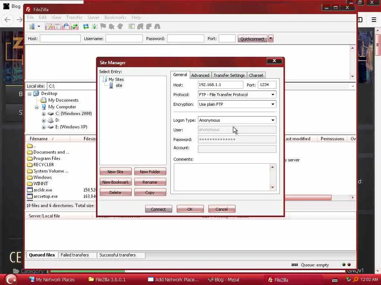Toggle synchronized browsing toolbar icon

pyautogui.click(x=149, y=26)
